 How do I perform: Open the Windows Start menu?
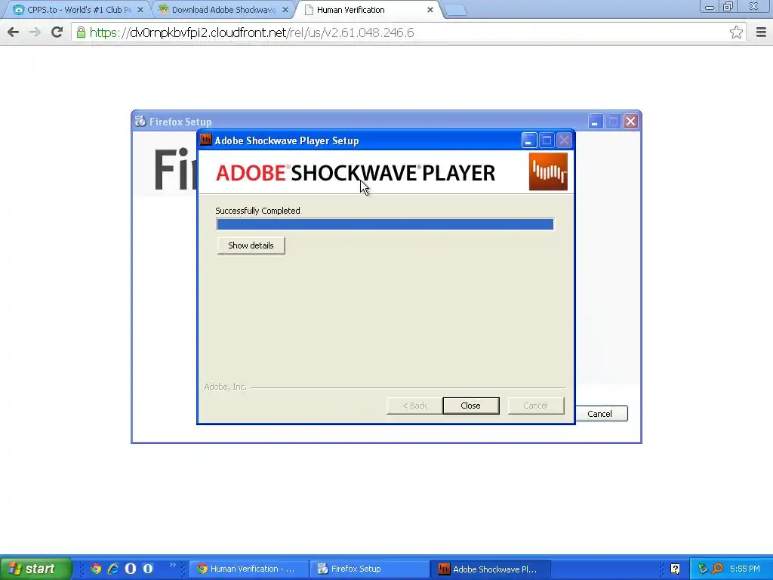click(x=35, y=569)
